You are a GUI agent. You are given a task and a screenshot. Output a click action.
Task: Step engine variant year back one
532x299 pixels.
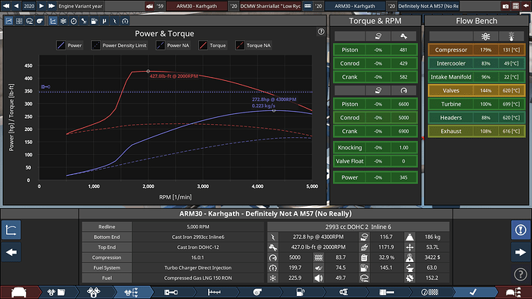[16, 5]
